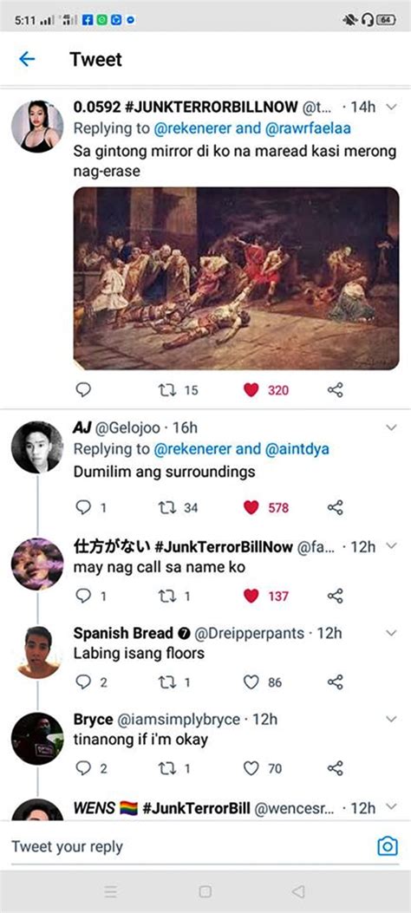Like Spanish Bread's tweet with 86 likes
The width and height of the screenshot is (411, 913).
point(251,681)
